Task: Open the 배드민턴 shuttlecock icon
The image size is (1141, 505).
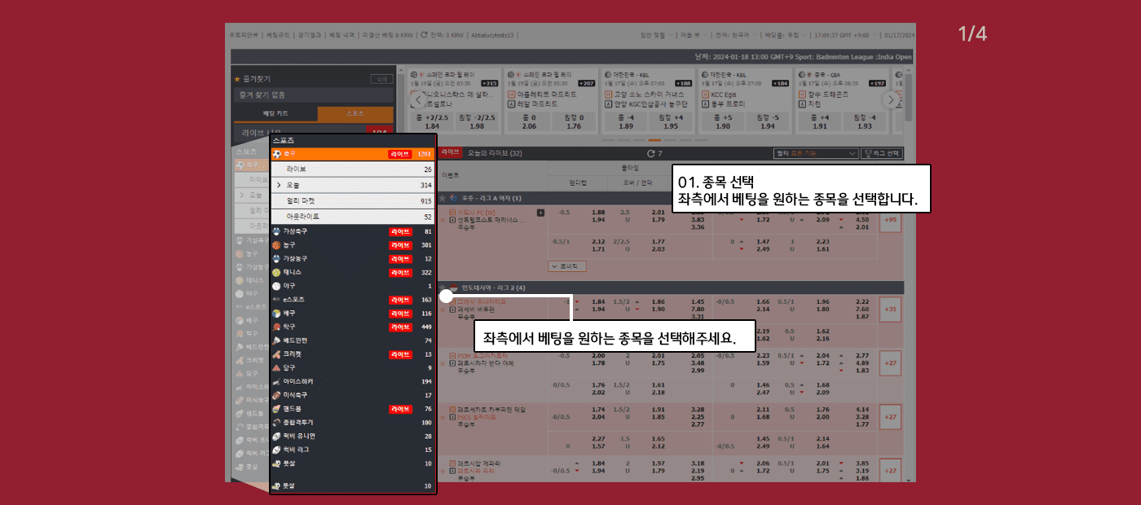Action: (277, 340)
